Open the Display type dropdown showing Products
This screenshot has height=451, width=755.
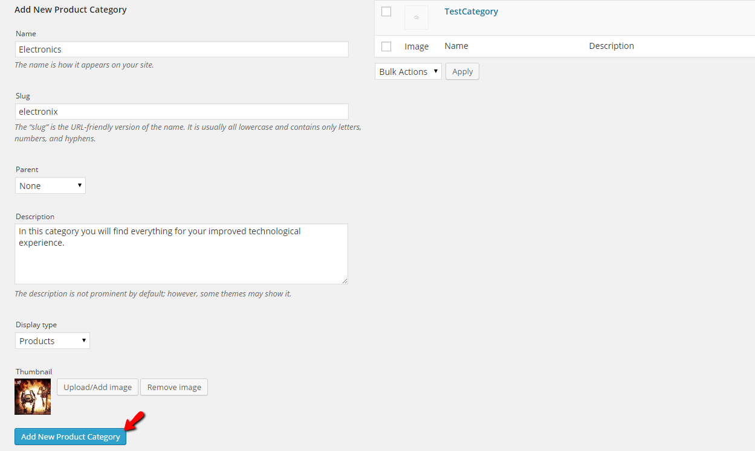52,341
